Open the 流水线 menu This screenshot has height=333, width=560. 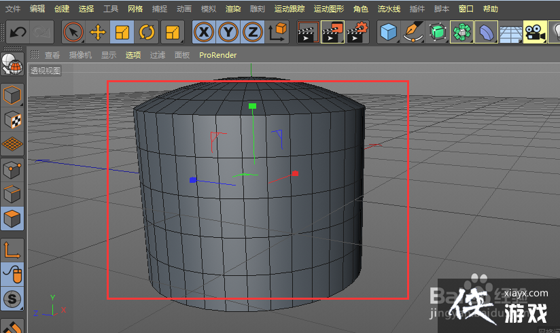click(x=389, y=9)
